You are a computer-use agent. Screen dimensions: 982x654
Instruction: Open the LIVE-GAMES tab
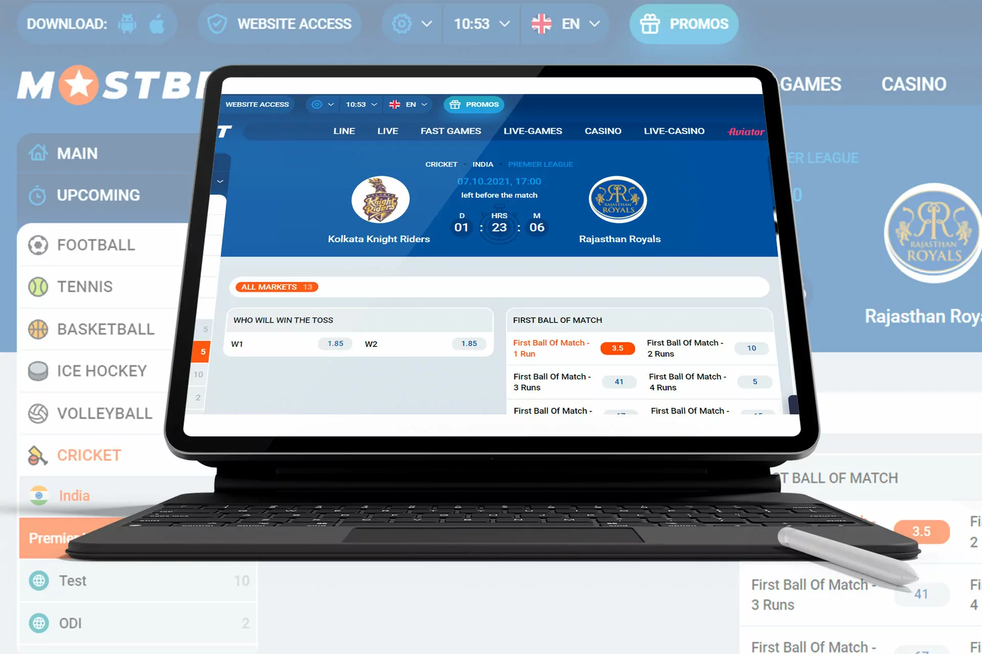532,131
